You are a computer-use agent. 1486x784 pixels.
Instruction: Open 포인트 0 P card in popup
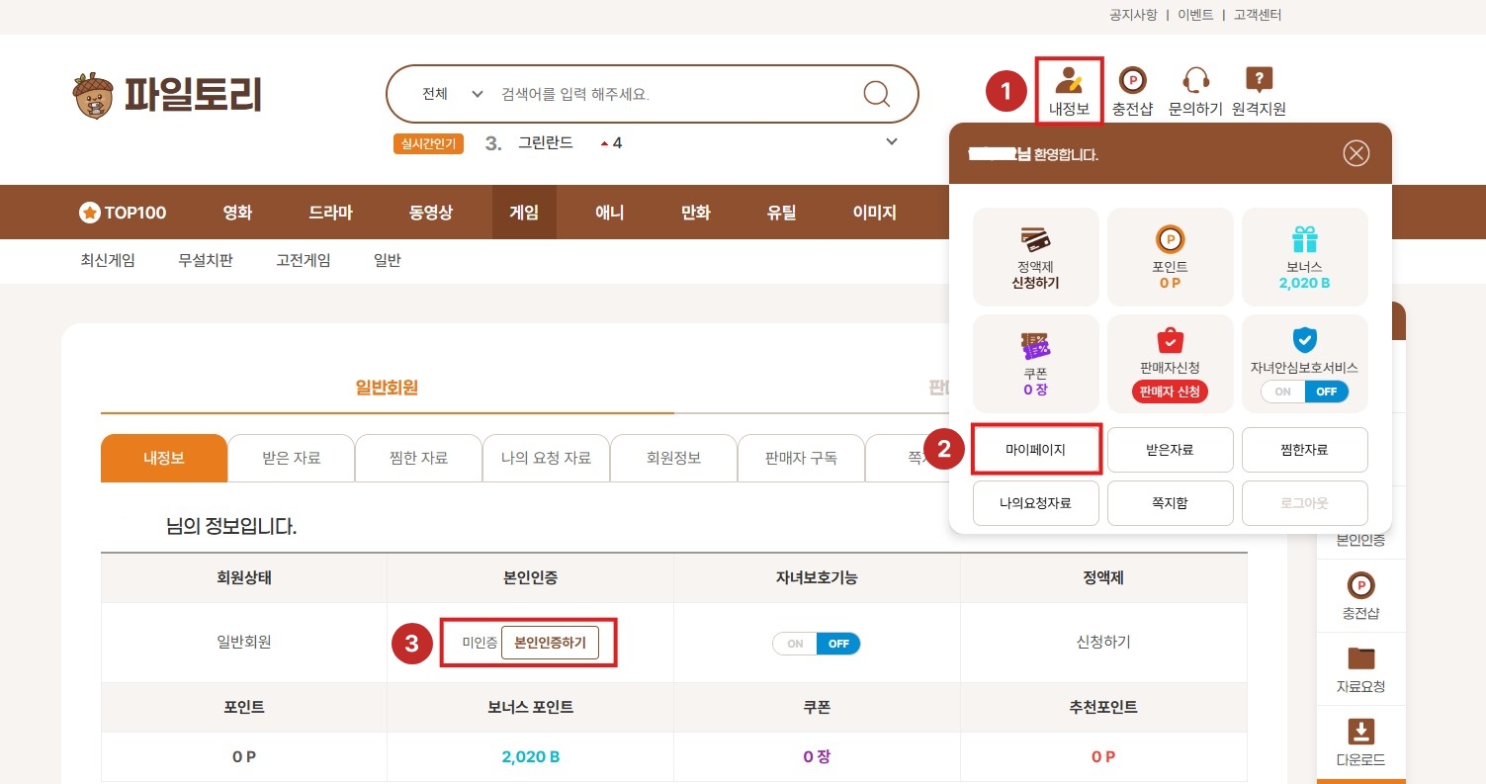pos(1171,256)
